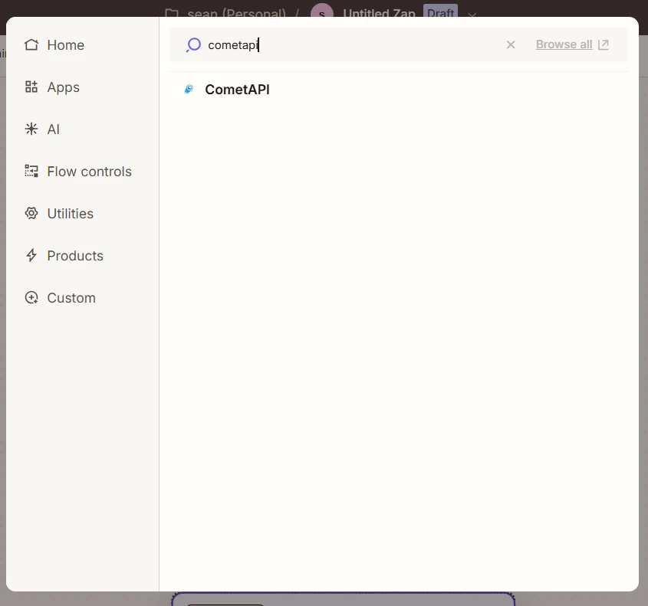This screenshot has width=648, height=606.
Task: Click the Untitled Zap title
Action: tap(379, 13)
